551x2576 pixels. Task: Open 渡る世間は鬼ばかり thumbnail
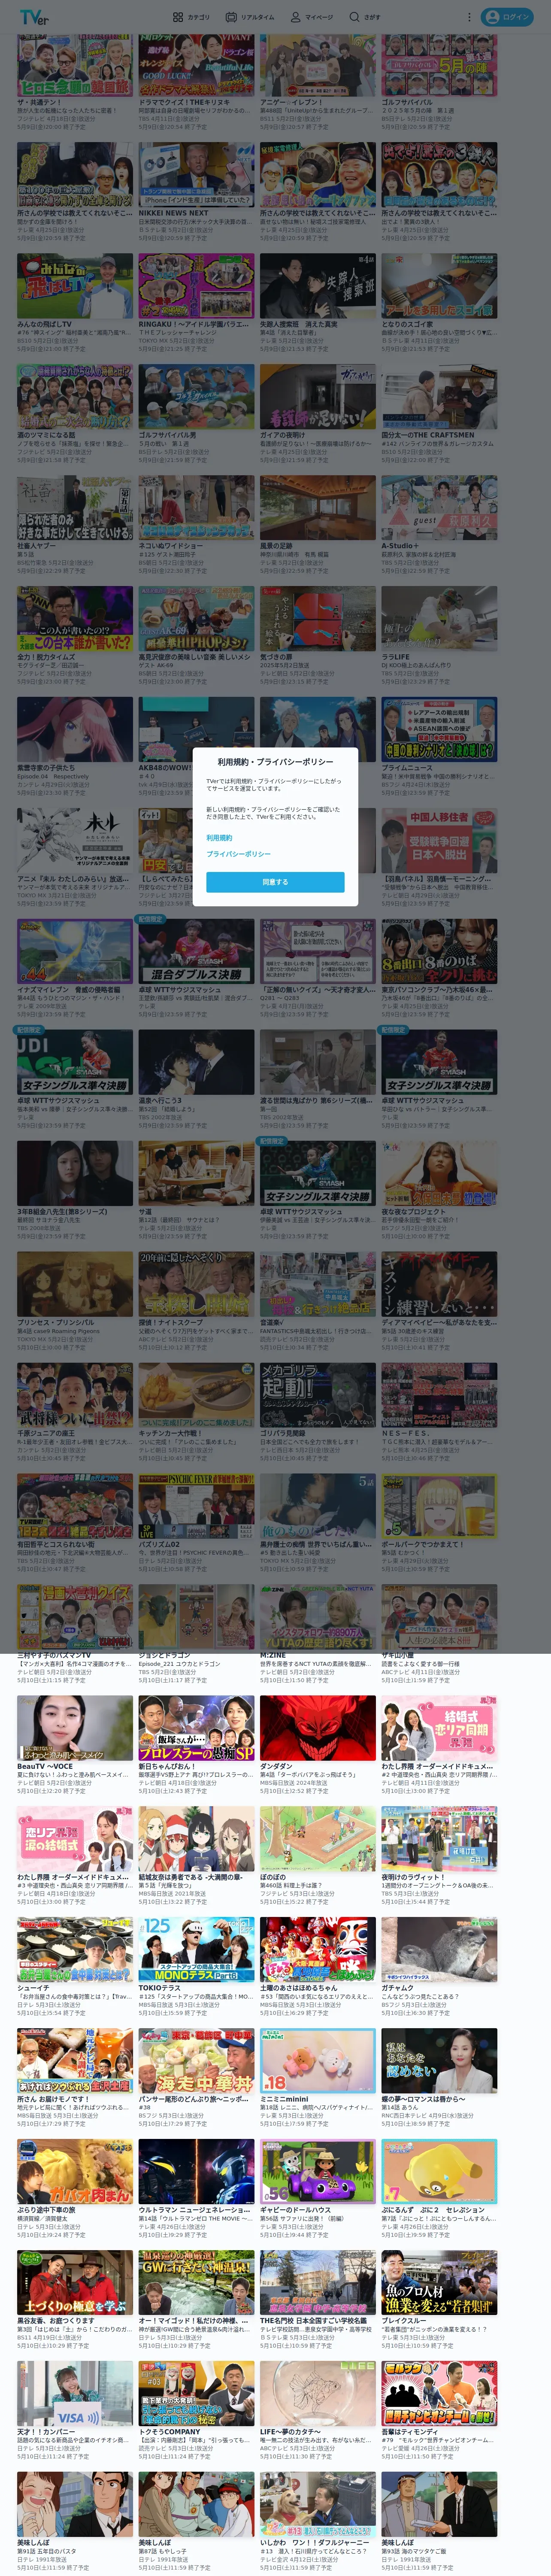(x=317, y=1062)
